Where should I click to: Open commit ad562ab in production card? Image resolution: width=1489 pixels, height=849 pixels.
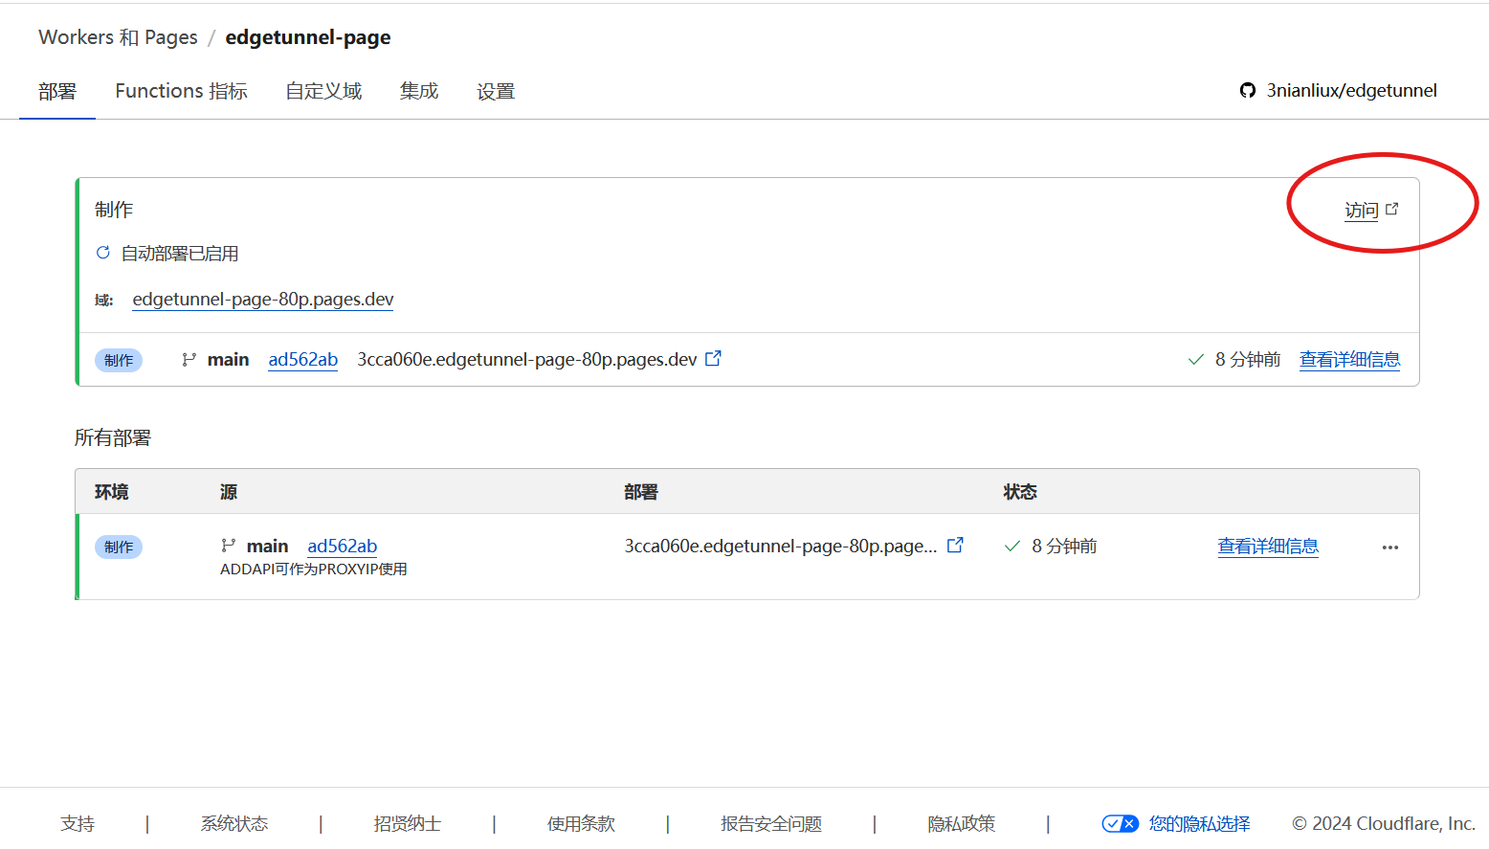(303, 360)
